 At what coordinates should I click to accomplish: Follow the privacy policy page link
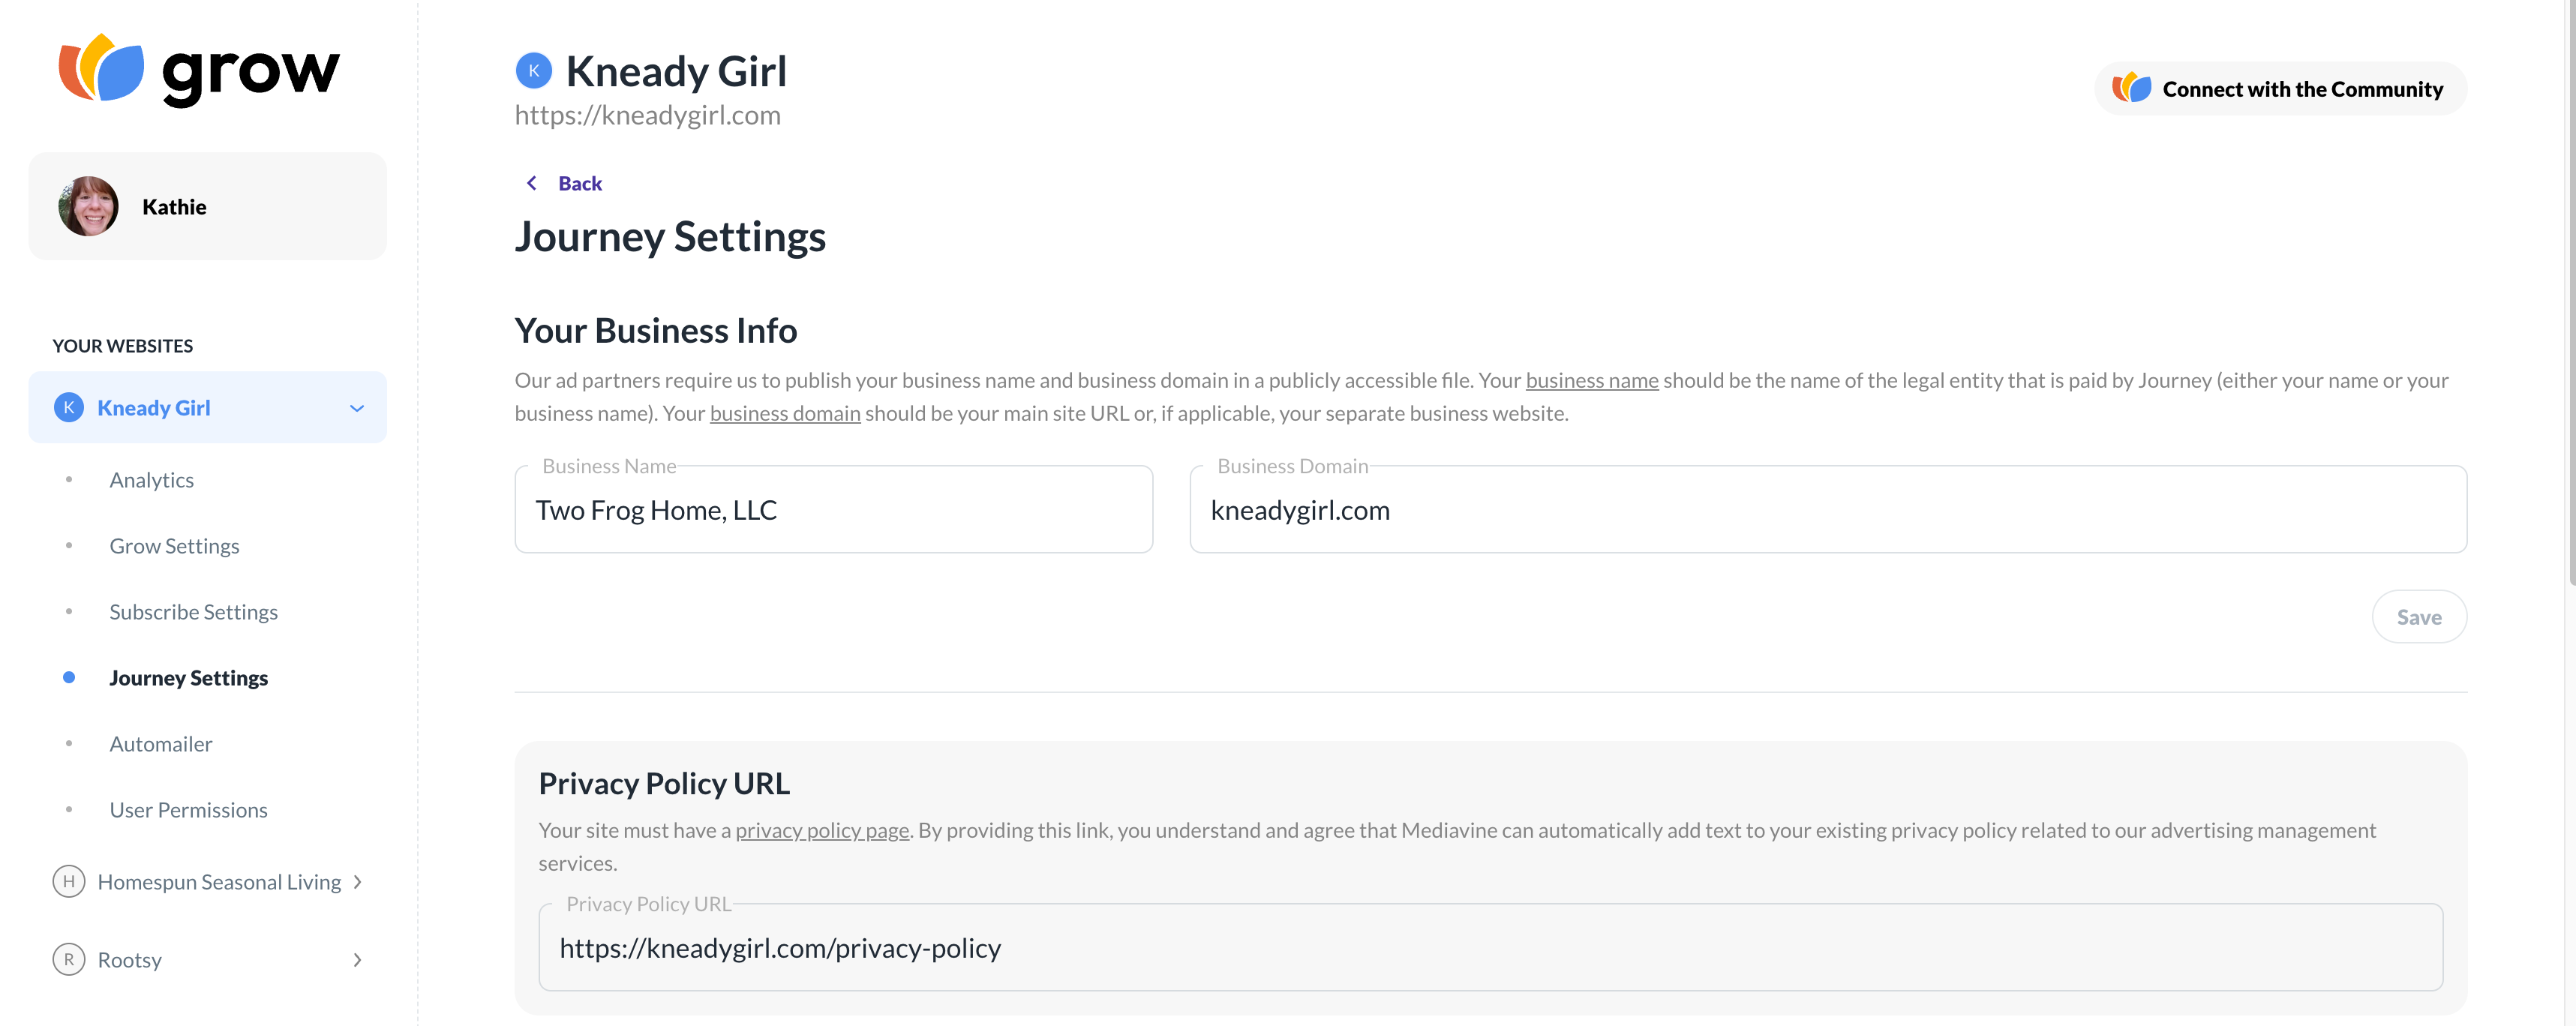click(x=822, y=830)
